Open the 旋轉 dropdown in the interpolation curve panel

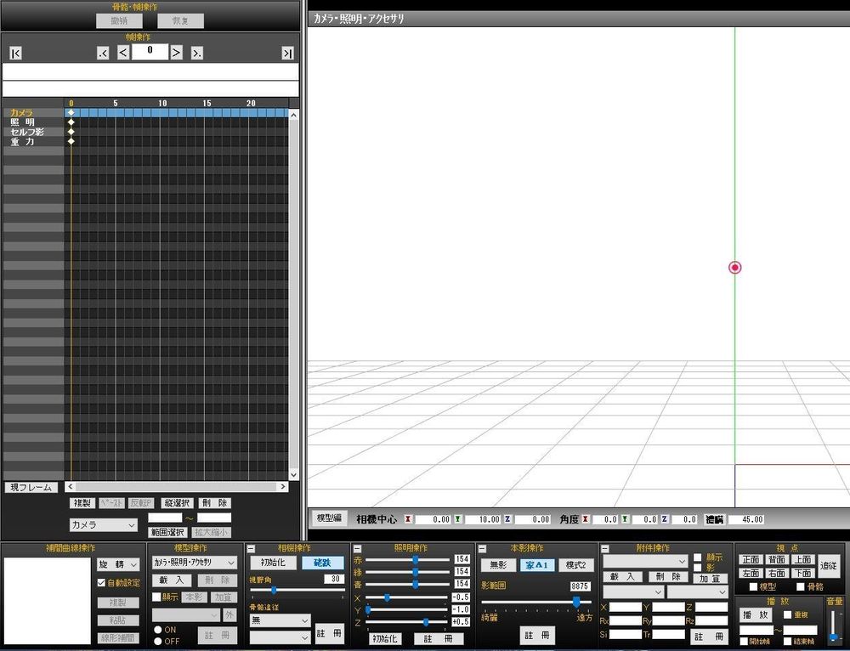click(x=119, y=563)
